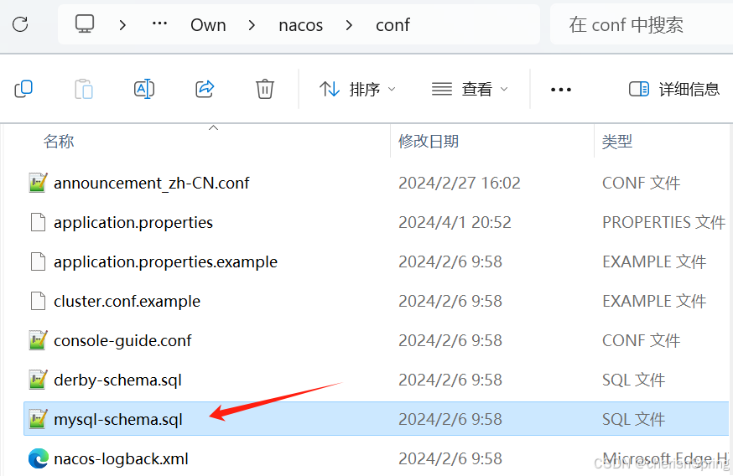Click icon of console-guide.conf
Screen dimensions: 733x476
coord(38,340)
